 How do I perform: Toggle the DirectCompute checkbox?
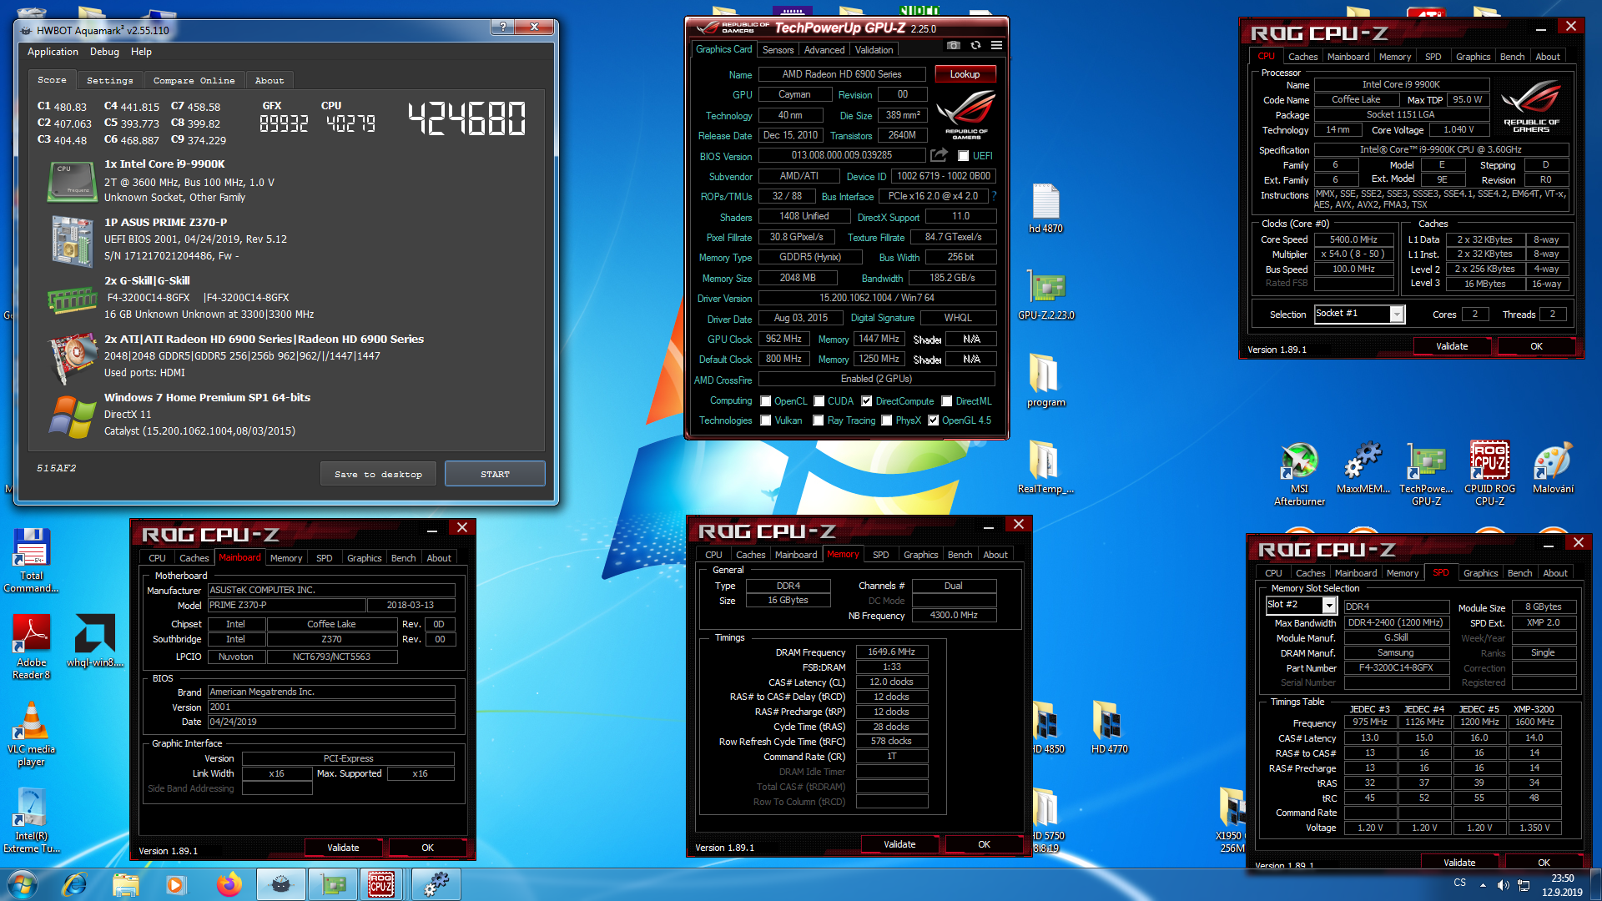(x=867, y=401)
